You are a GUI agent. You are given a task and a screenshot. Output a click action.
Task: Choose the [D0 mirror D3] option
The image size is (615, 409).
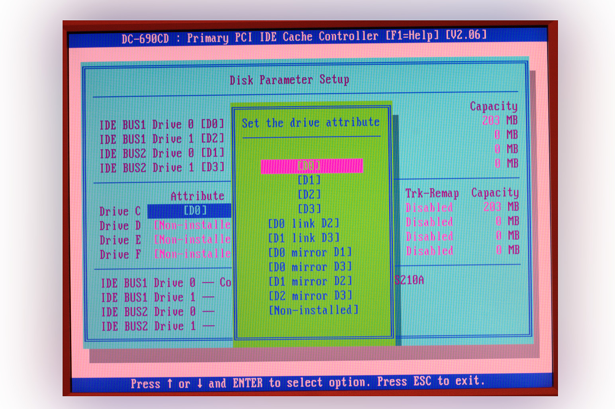pos(310,267)
